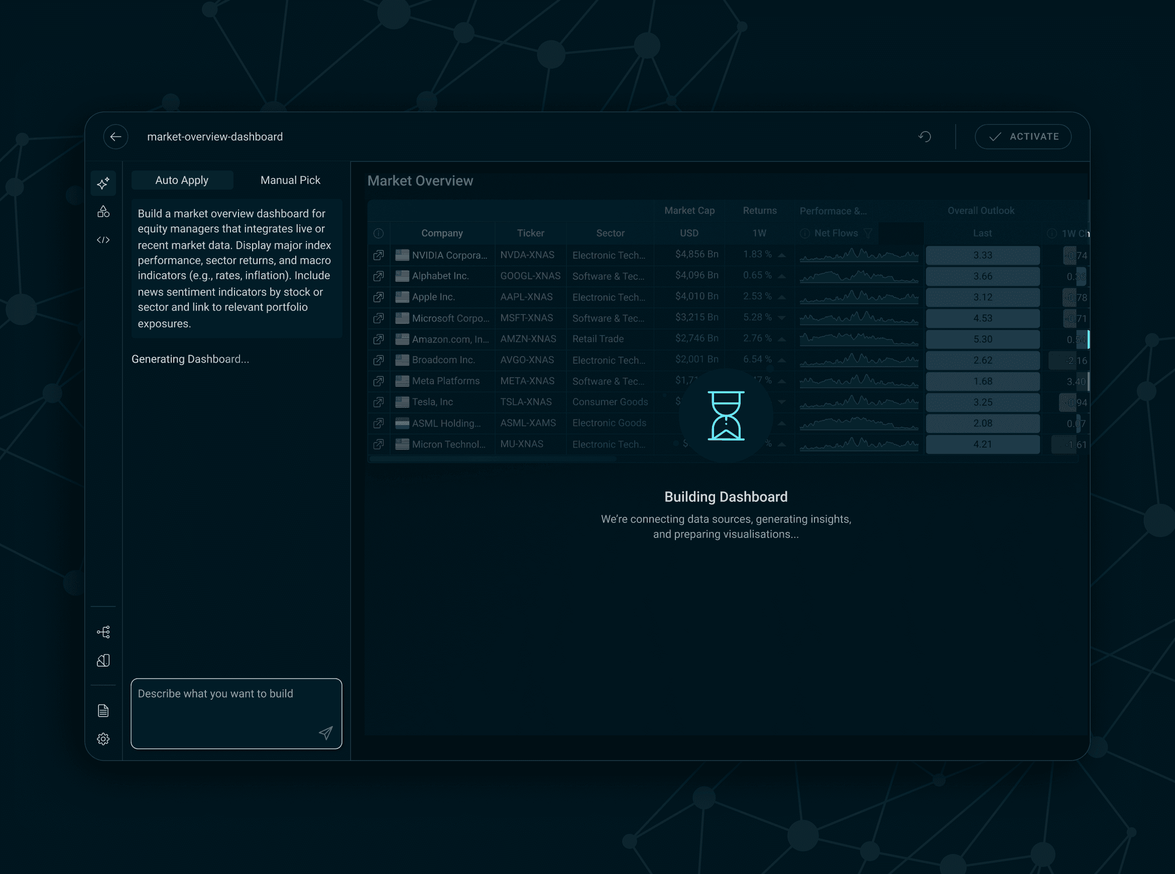Open the document notes icon
The image size is (1175, 874).
[103, 711]
